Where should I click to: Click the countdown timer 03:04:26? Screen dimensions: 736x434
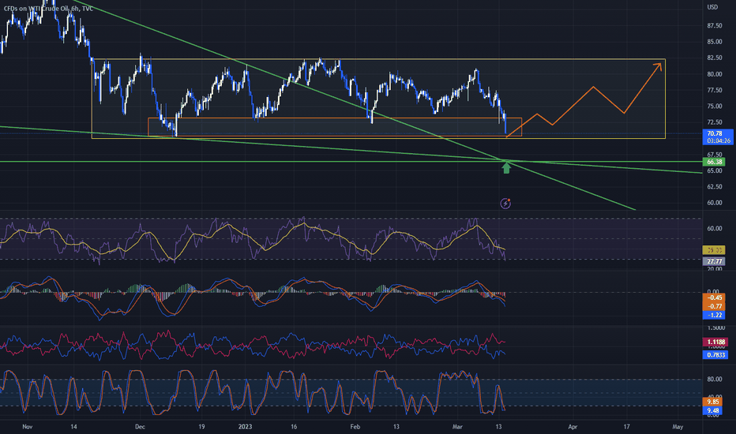point(718,140)
